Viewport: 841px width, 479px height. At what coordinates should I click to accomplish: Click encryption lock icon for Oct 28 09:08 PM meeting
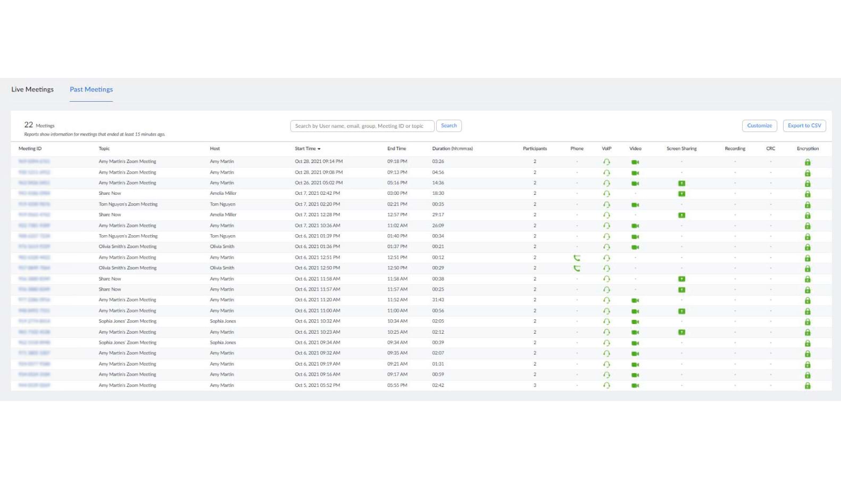(x=807, y=173)
